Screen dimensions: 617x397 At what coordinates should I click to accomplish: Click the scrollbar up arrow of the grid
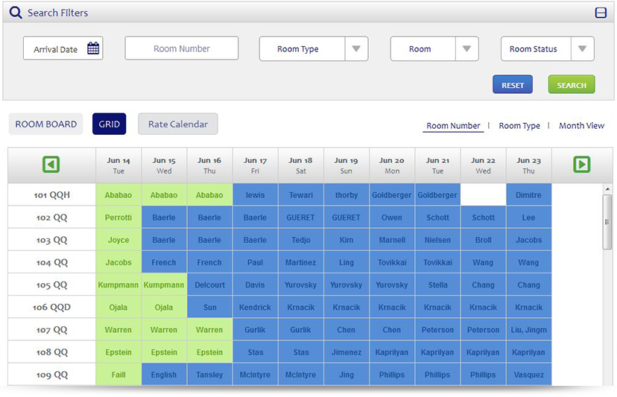(x=608, y=189)
